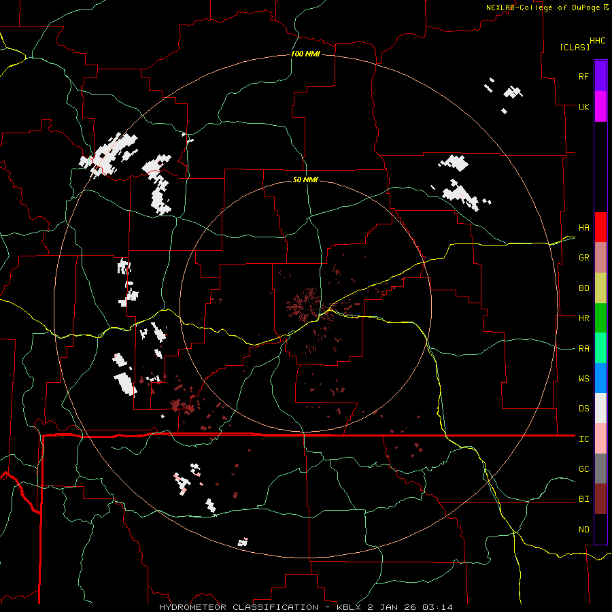Click the GC legend label
The height and width of the screenshot is (612, 612).
584,469
